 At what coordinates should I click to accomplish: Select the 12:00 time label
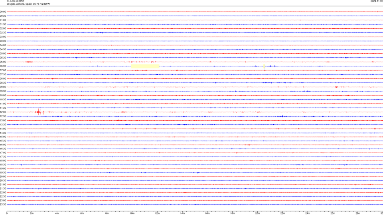click(x=3, y=112)
